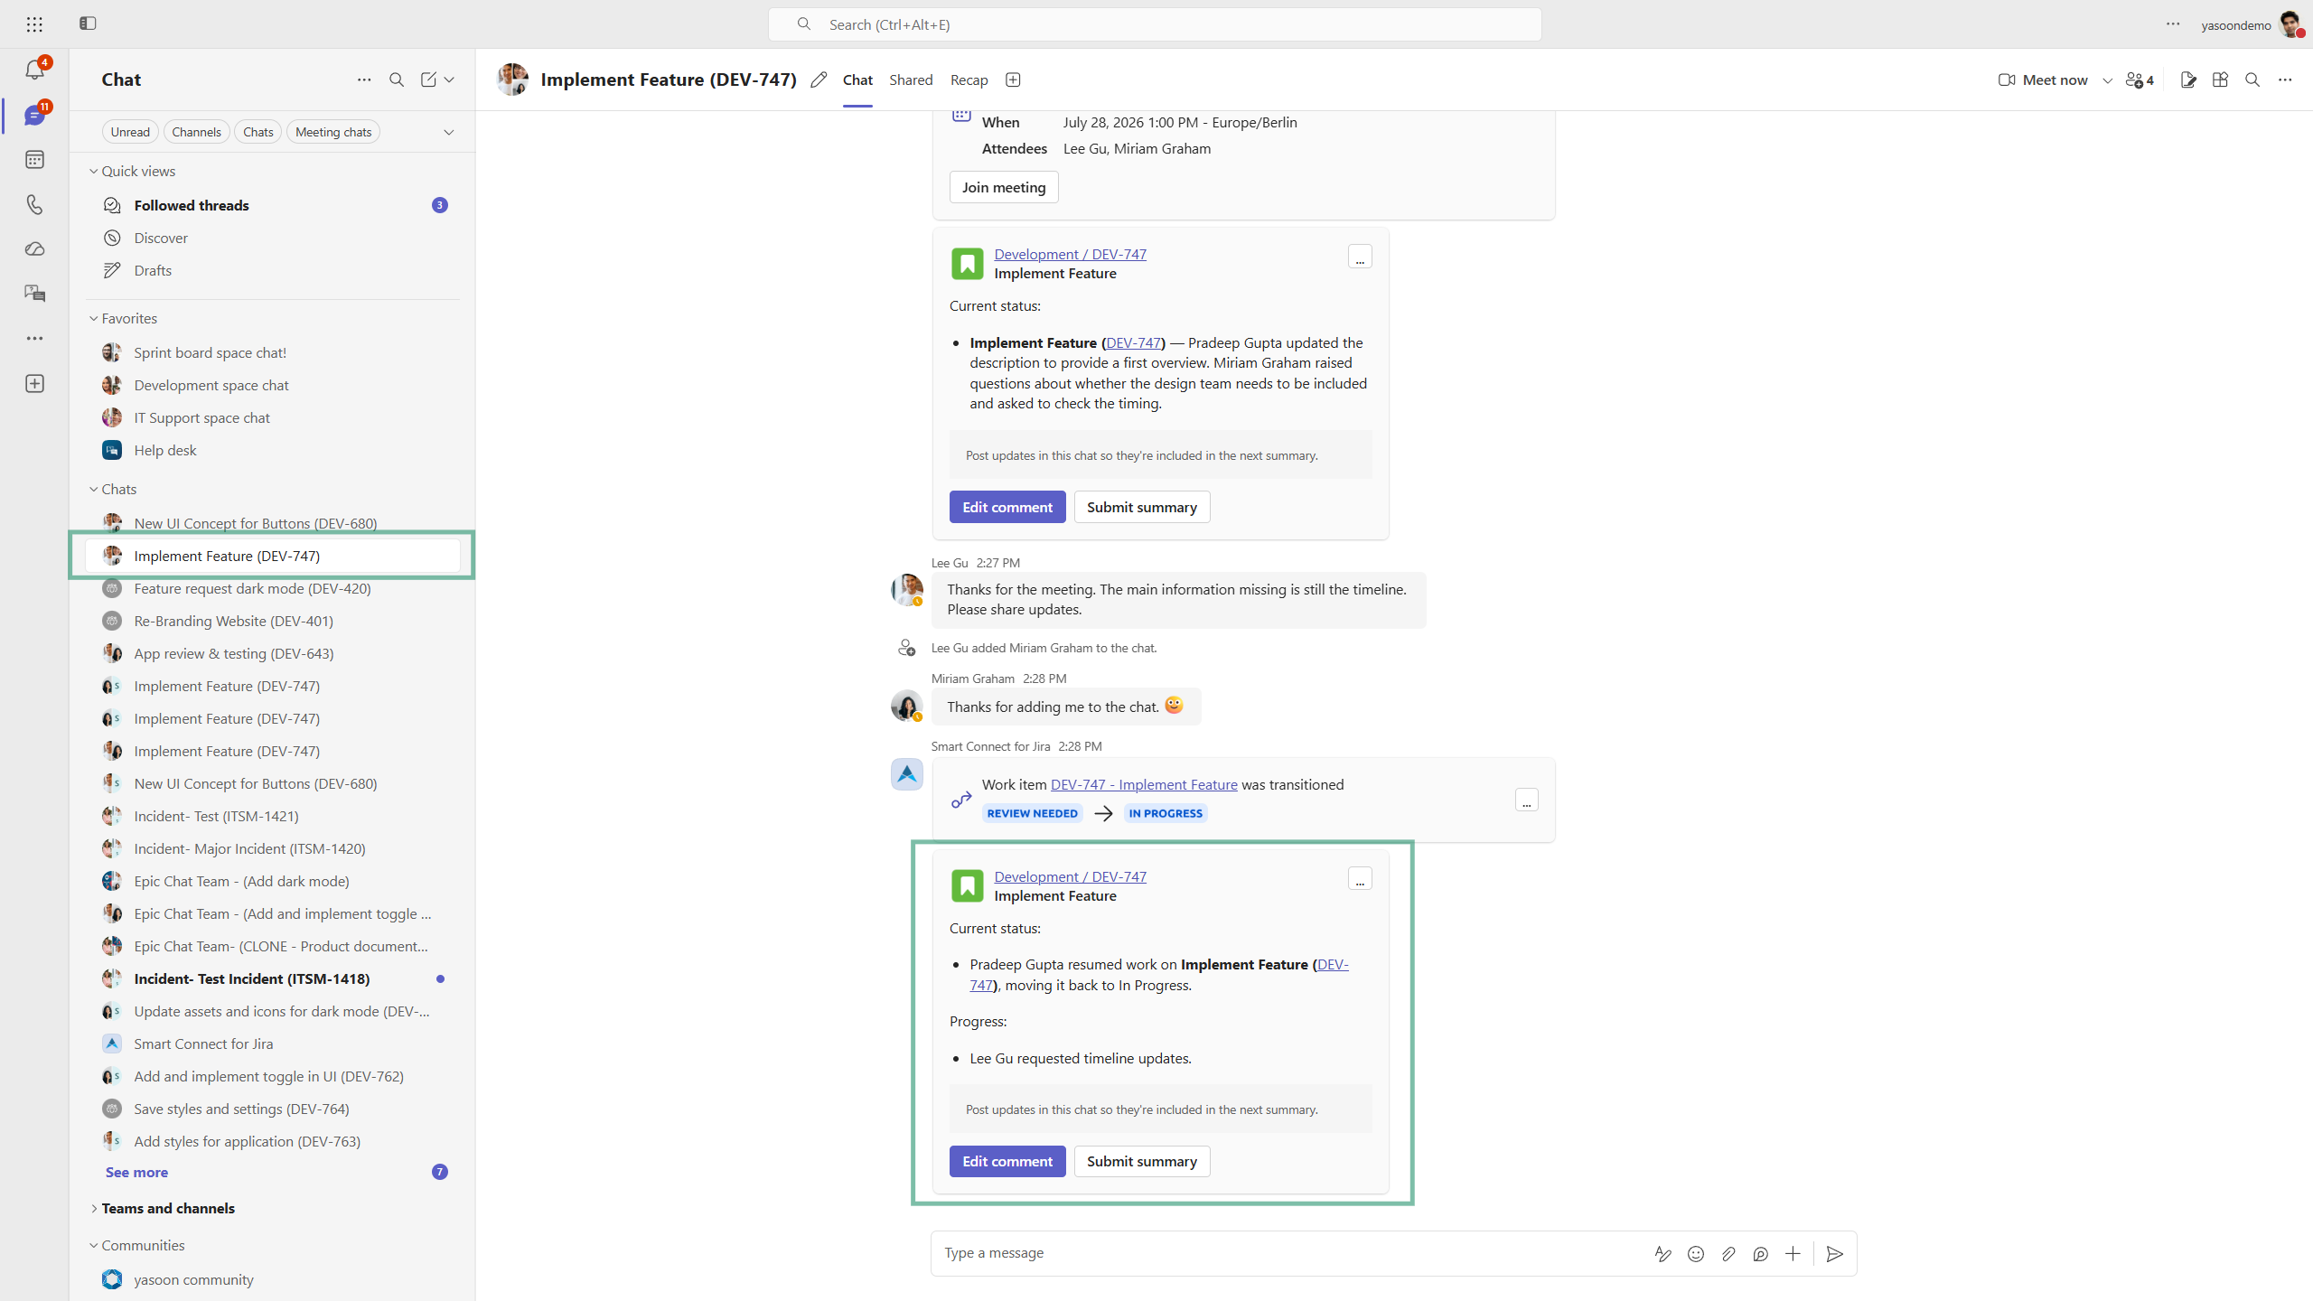
Task: Open the Meet now dropdown arrow
Action: pyautogui.click(x=2108, y=80)
